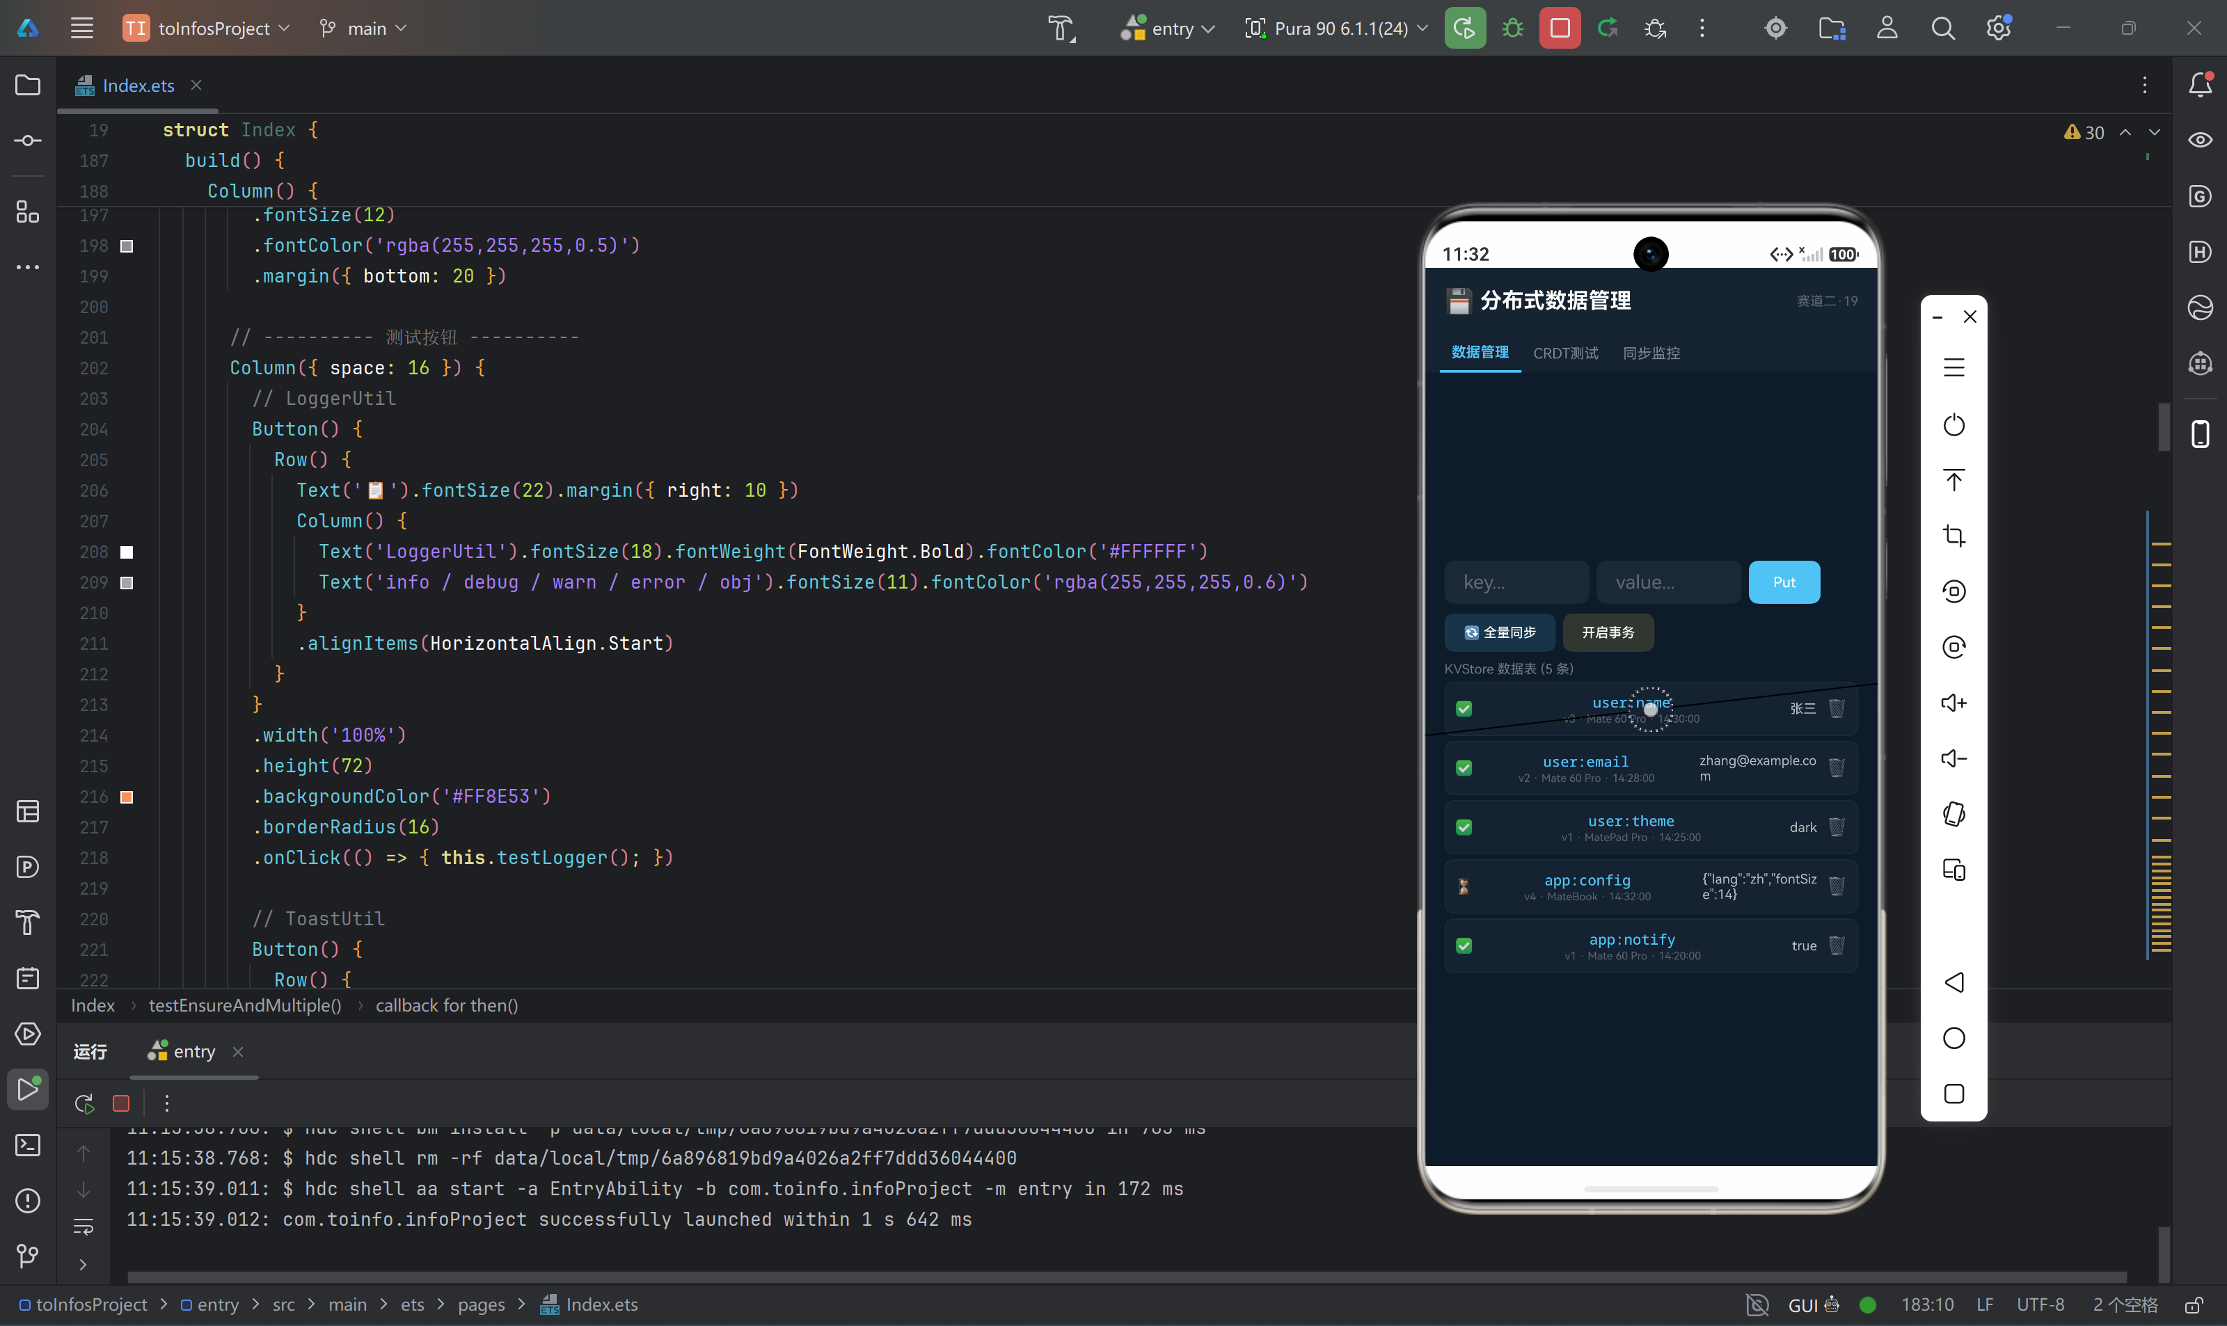Open the main branch dropdown
The height and width of the screenshot is (1326, 2227).
(x=363, y=28)
